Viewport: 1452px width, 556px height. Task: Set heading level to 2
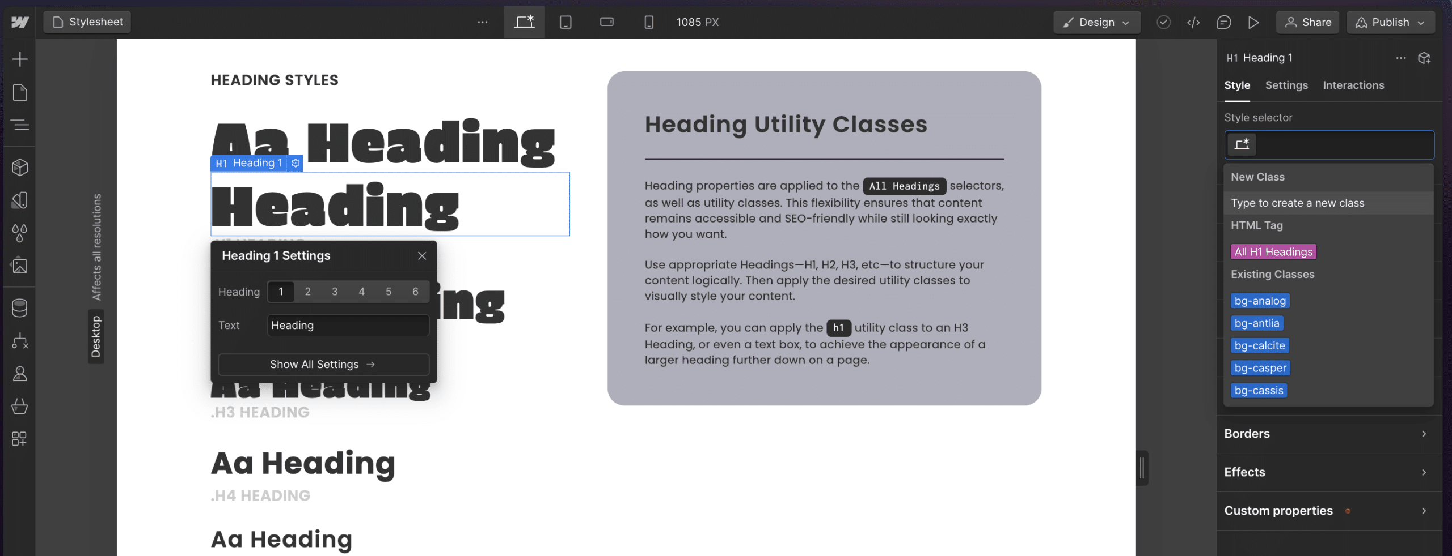(x=307, y=292)
